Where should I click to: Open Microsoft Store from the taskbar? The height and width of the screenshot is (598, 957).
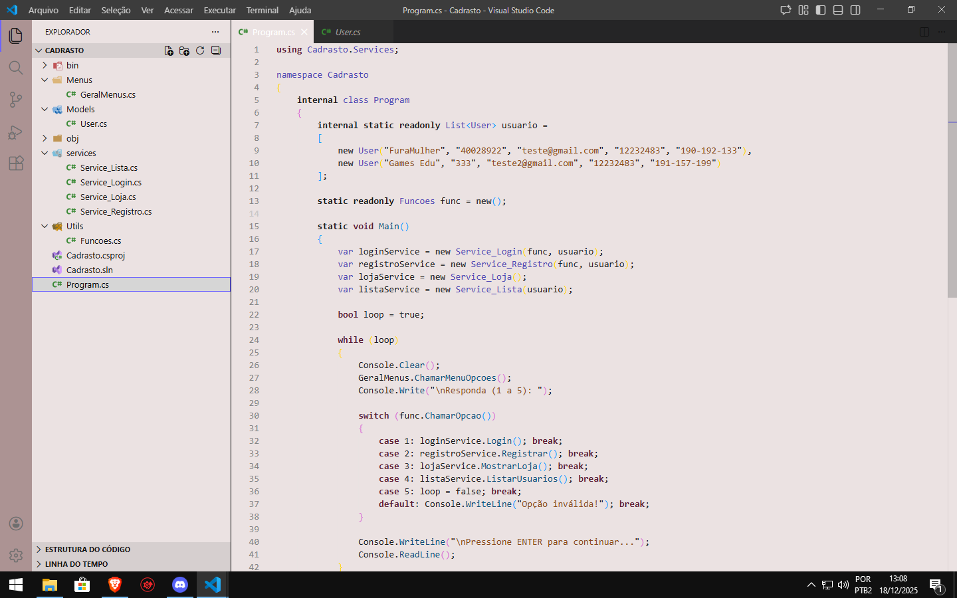(82, 585)
